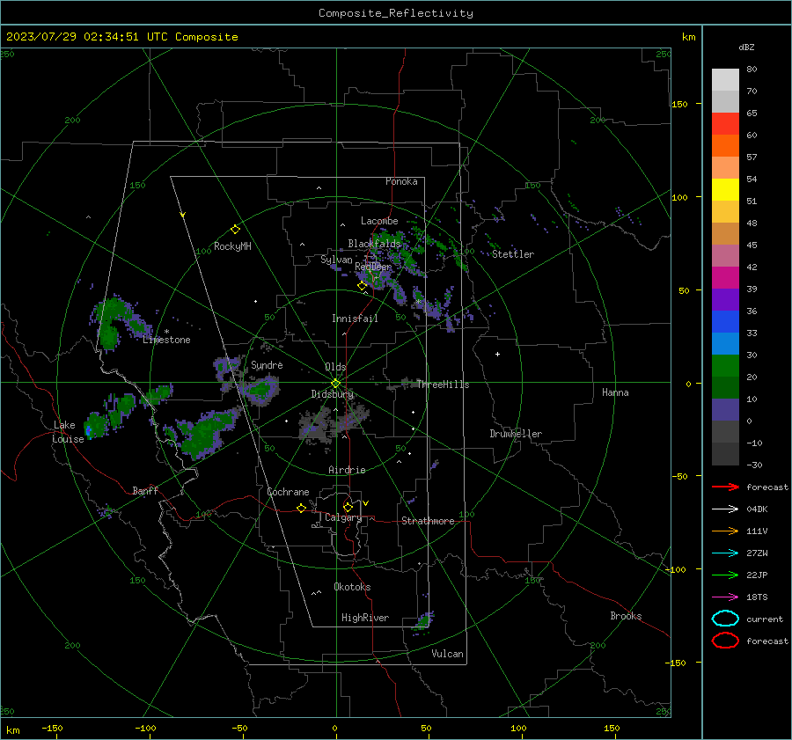Image resolution: width=792 pixels, height=740 pixels.
Task: Click the small echo east of HighRiver
Action: (x=424, y=621)
